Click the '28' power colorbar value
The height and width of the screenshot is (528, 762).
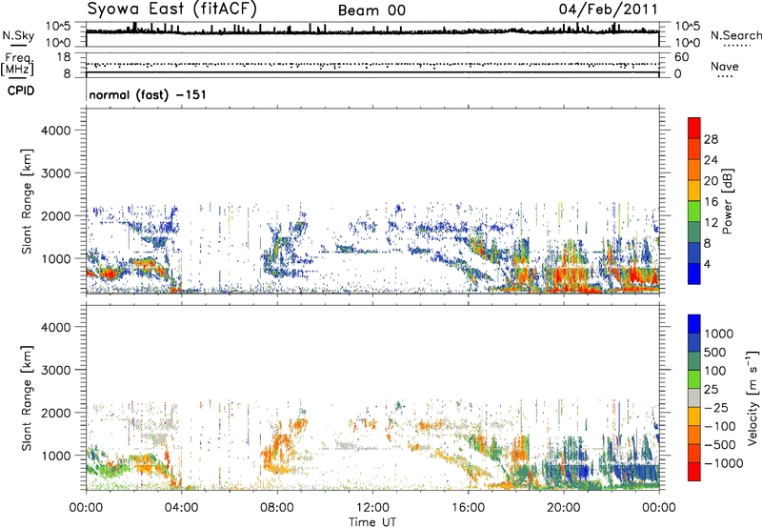tap(711, 139)
